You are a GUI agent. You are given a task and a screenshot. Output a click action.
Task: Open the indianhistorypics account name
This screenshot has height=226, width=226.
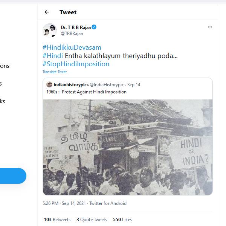(71, 85)
